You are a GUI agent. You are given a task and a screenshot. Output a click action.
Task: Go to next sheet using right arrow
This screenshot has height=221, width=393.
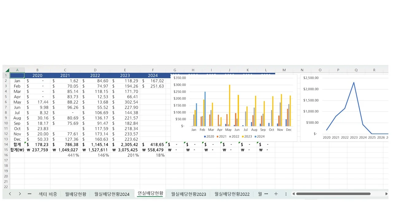20,194
